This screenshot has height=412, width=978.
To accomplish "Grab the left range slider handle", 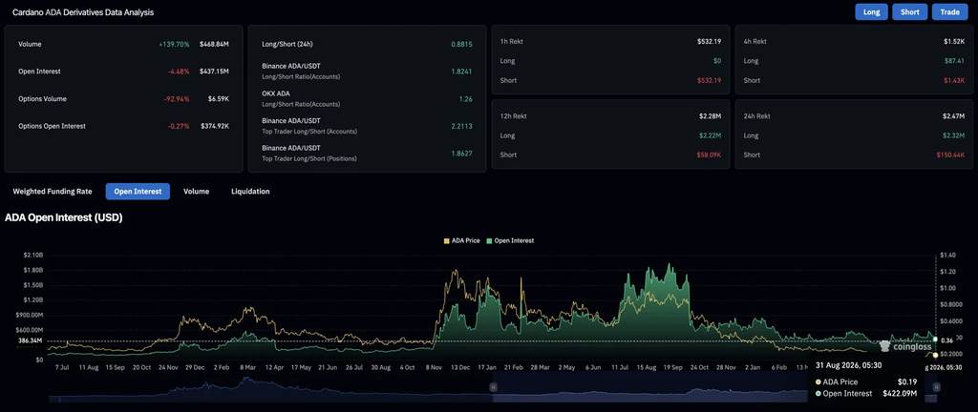I will tap(493, 386).
